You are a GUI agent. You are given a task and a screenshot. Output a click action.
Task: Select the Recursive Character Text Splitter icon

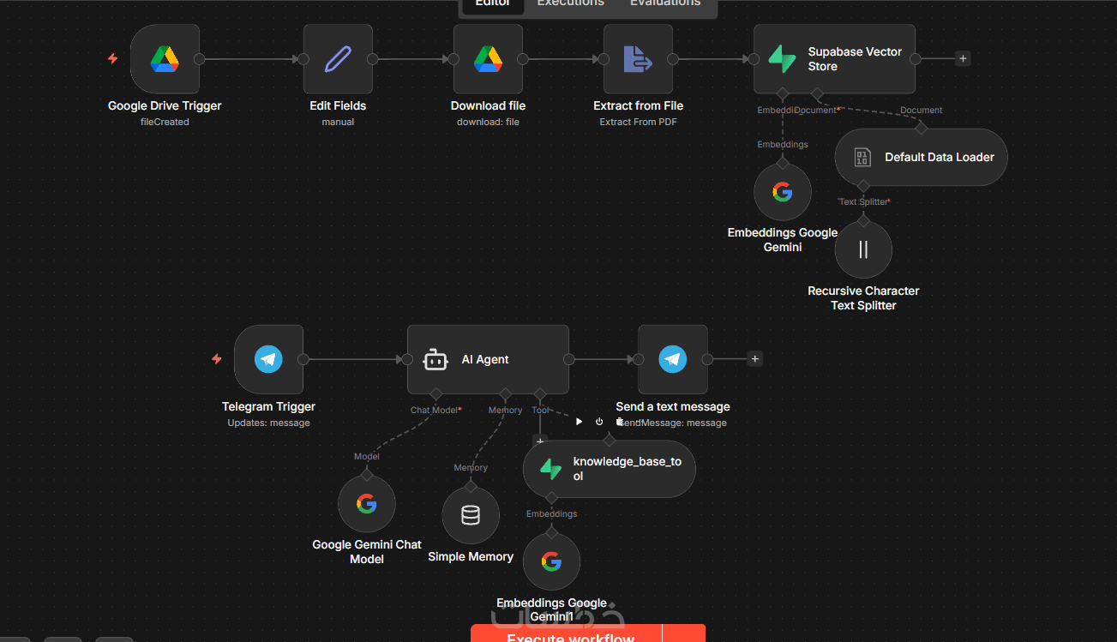pyautogui.click(x=863, y=249)
